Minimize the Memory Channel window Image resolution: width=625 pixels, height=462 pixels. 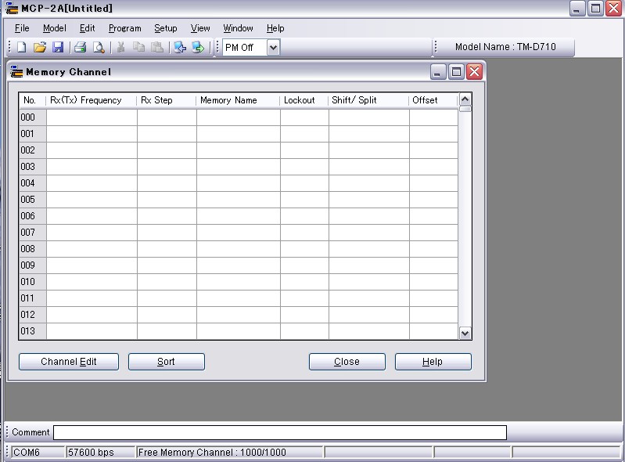point(438,72)
